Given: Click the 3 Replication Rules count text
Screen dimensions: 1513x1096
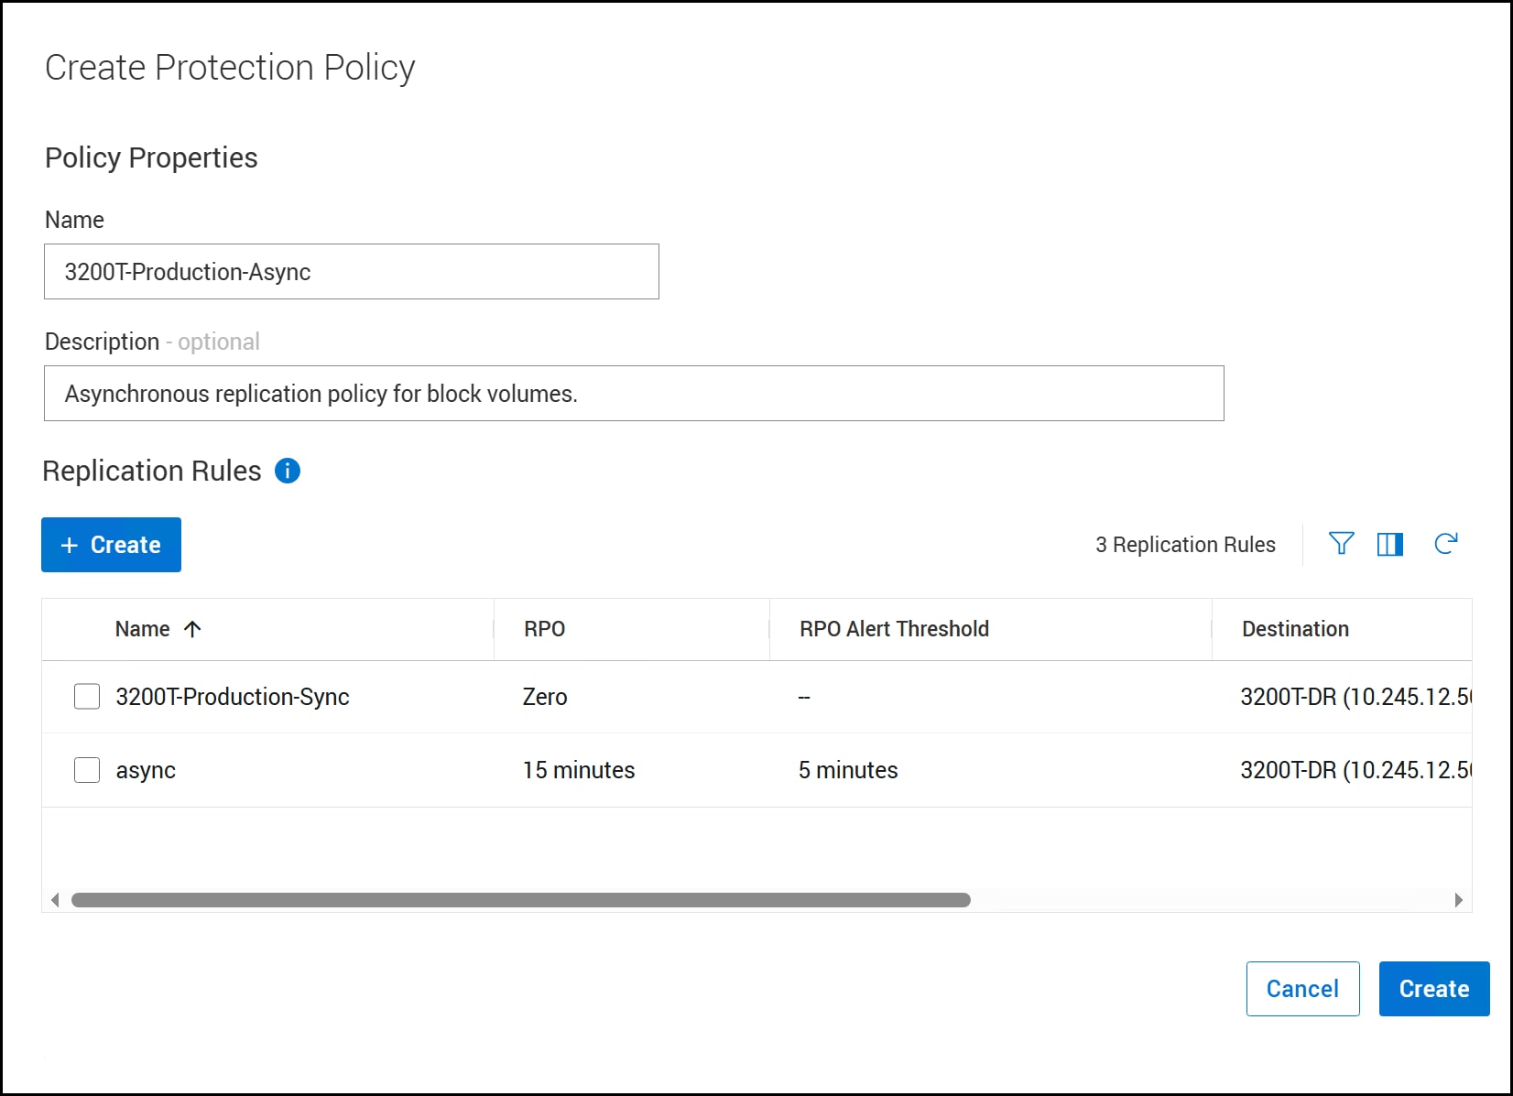Looking at the screenshot, I should [x=1185, y=545].
